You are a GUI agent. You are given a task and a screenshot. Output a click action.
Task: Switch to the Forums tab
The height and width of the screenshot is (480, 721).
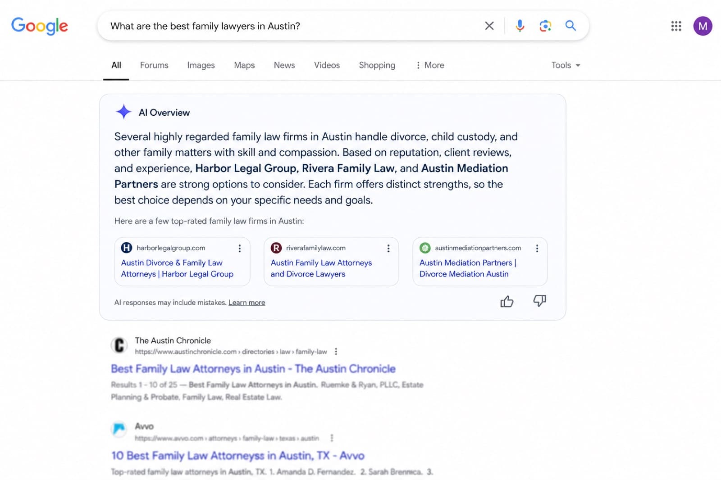click(x=154, y=65)
